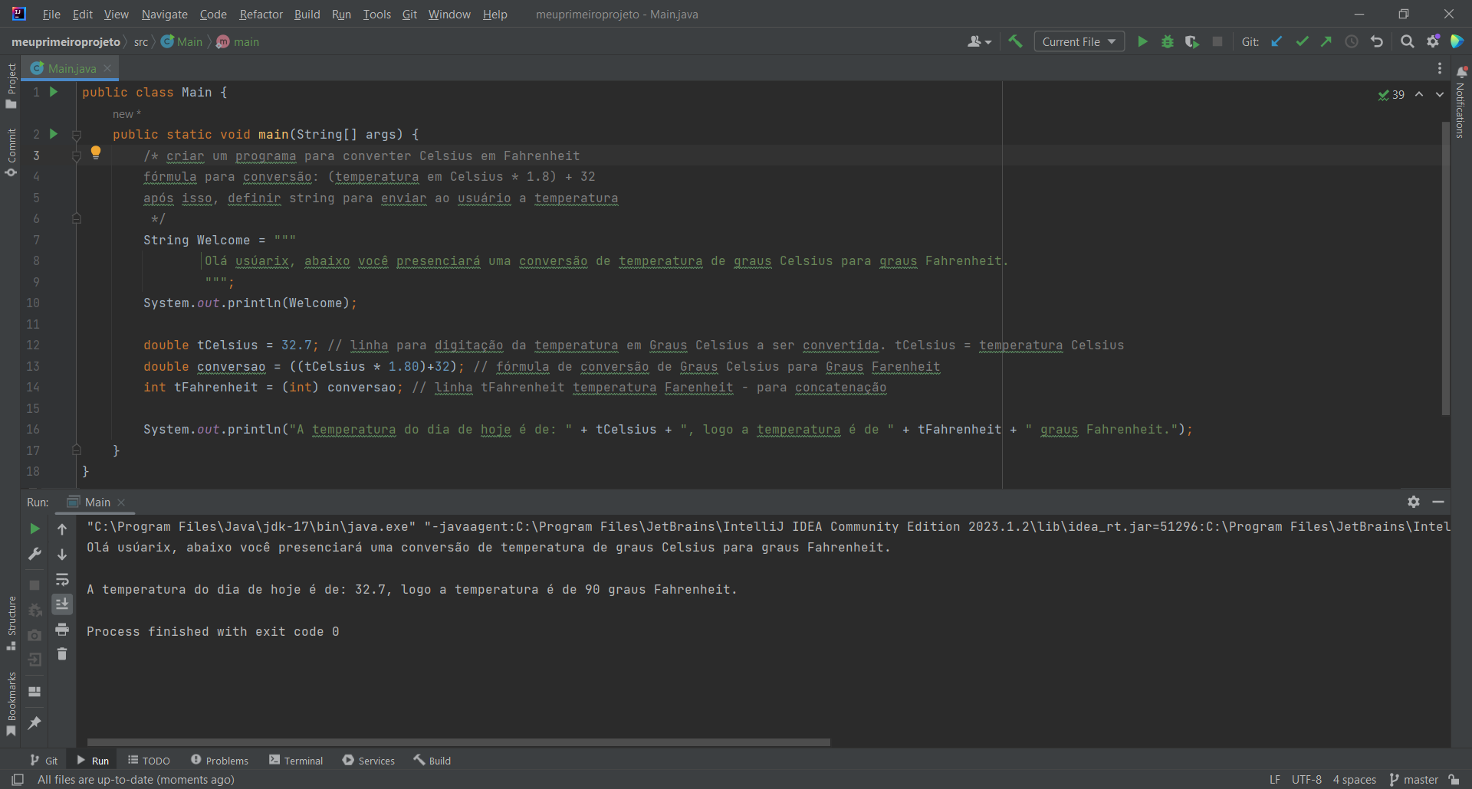The image size is (1472, 789).
Task: Switch to the Problems tool window tab
Action: click(x=219, y=761)
